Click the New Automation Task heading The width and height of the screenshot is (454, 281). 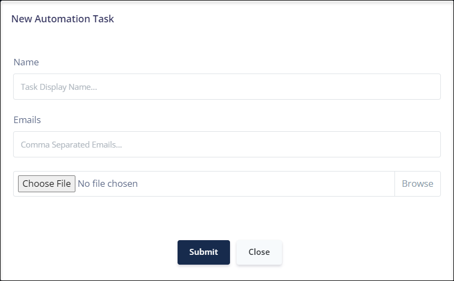click(62, 19)
